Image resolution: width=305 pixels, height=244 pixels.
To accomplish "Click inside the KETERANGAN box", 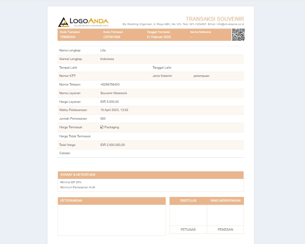I will [112, 220].
